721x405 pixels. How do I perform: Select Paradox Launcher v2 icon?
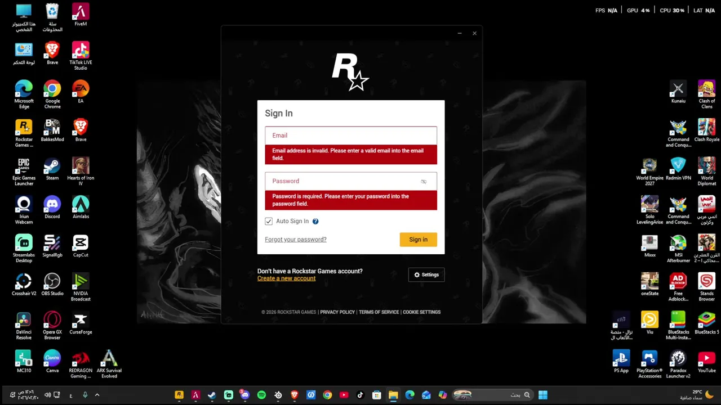click(678, 364)
